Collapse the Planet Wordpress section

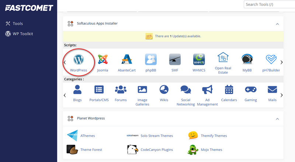(x=277, y=119)
